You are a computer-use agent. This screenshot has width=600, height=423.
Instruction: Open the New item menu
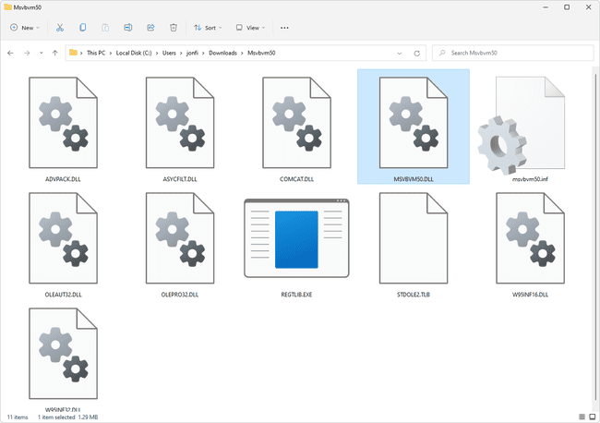point(25,28)
